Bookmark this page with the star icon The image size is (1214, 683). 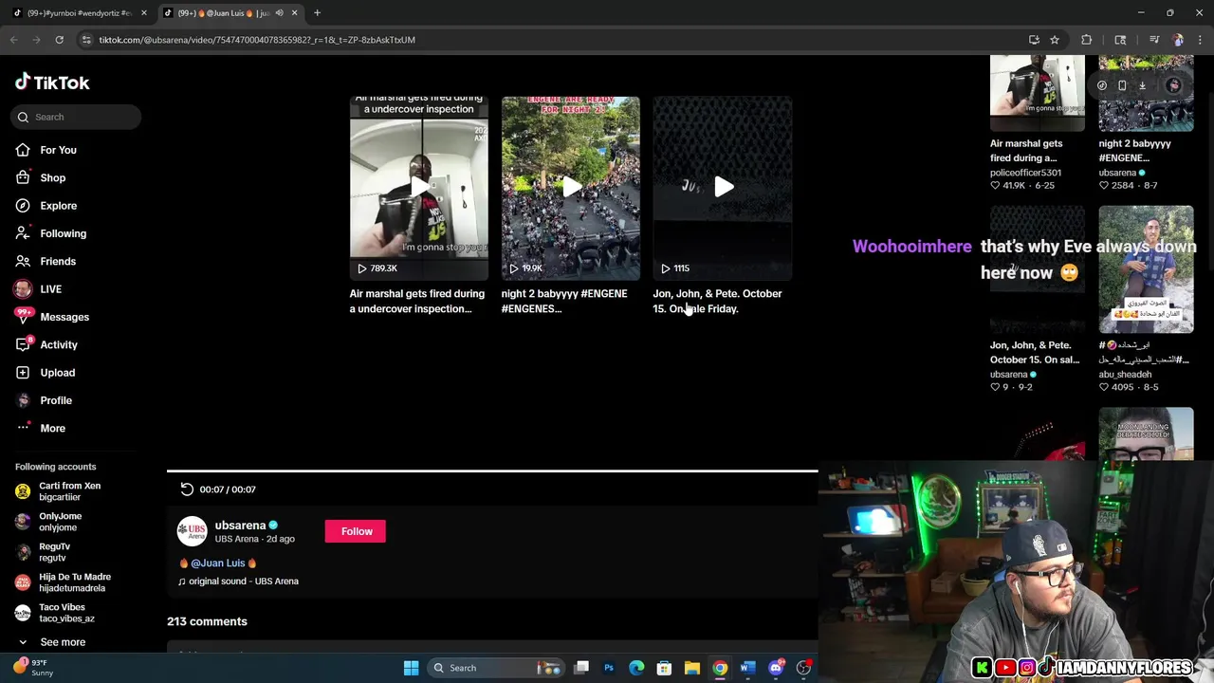coord(1055,40)
